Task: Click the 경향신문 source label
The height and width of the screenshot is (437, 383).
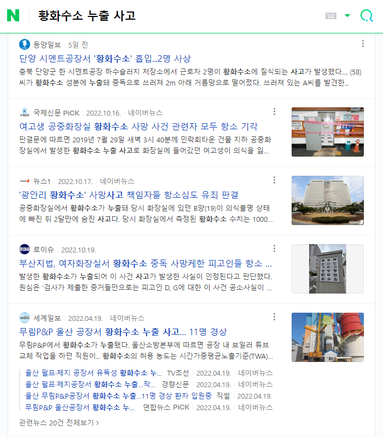Action: click(175, 384)
